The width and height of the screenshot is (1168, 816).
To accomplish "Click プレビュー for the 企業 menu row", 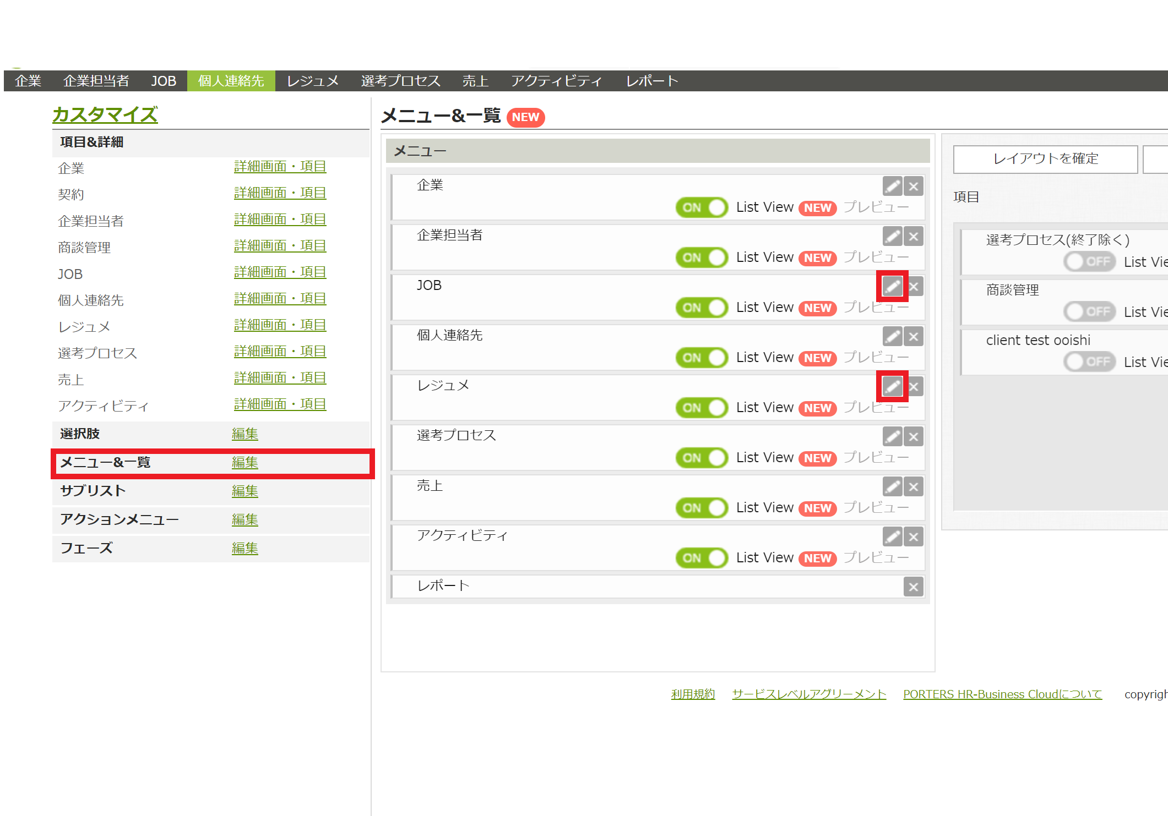I will [876, 207].
